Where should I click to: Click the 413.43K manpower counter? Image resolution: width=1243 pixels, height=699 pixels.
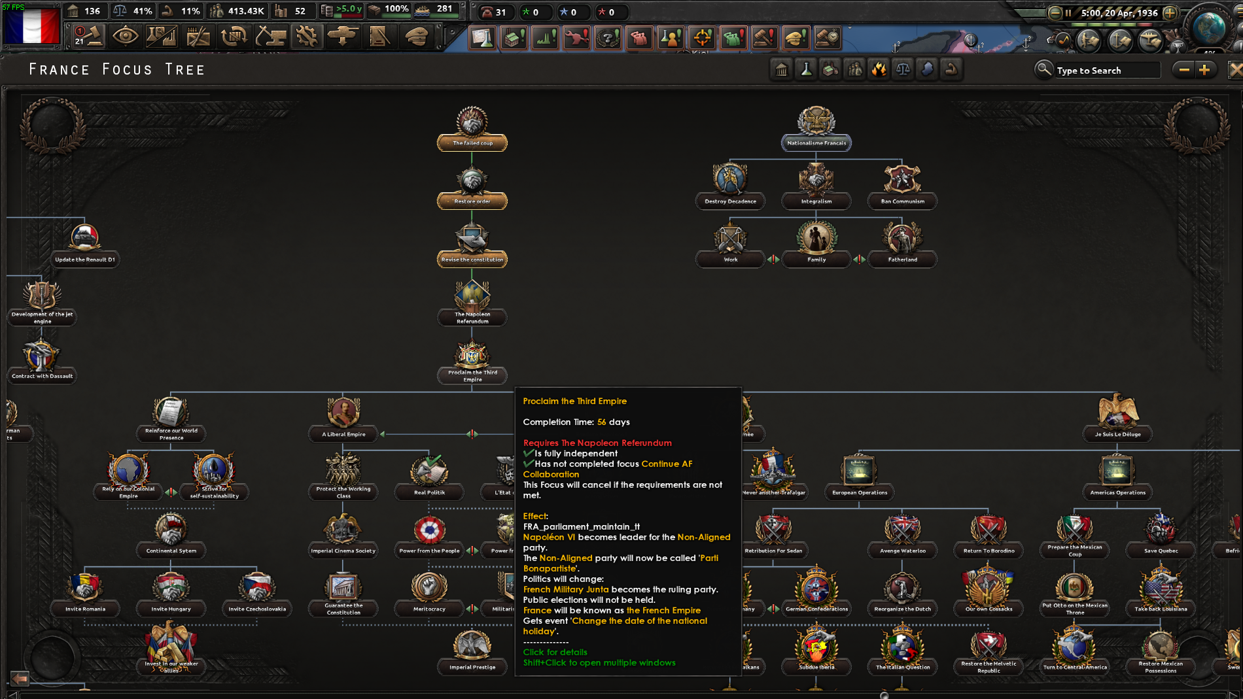coord(238,11)
